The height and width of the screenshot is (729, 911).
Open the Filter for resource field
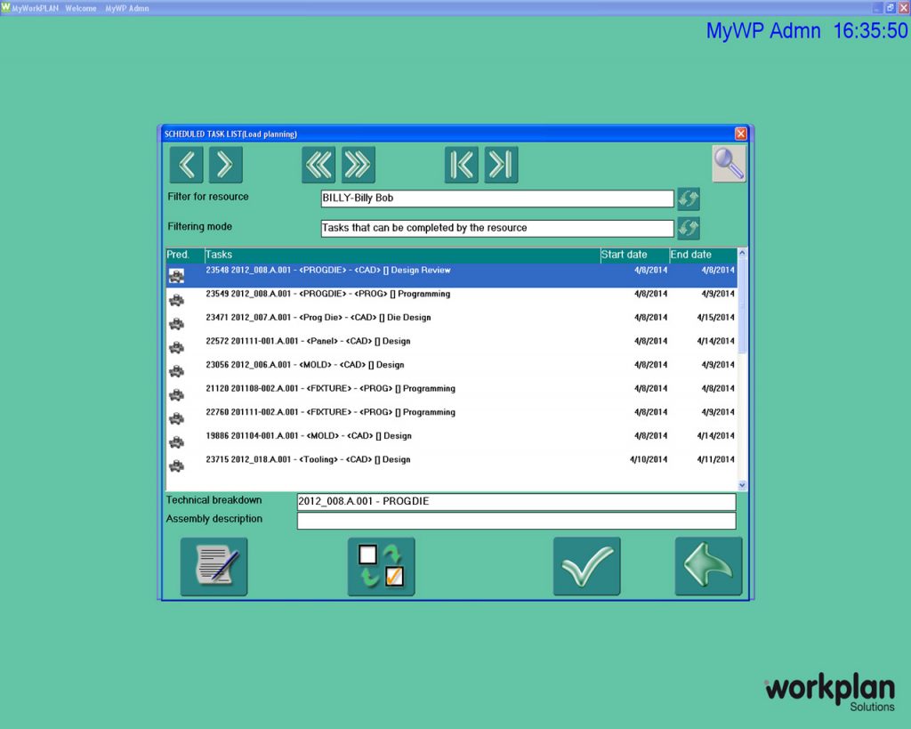point(496,198)
